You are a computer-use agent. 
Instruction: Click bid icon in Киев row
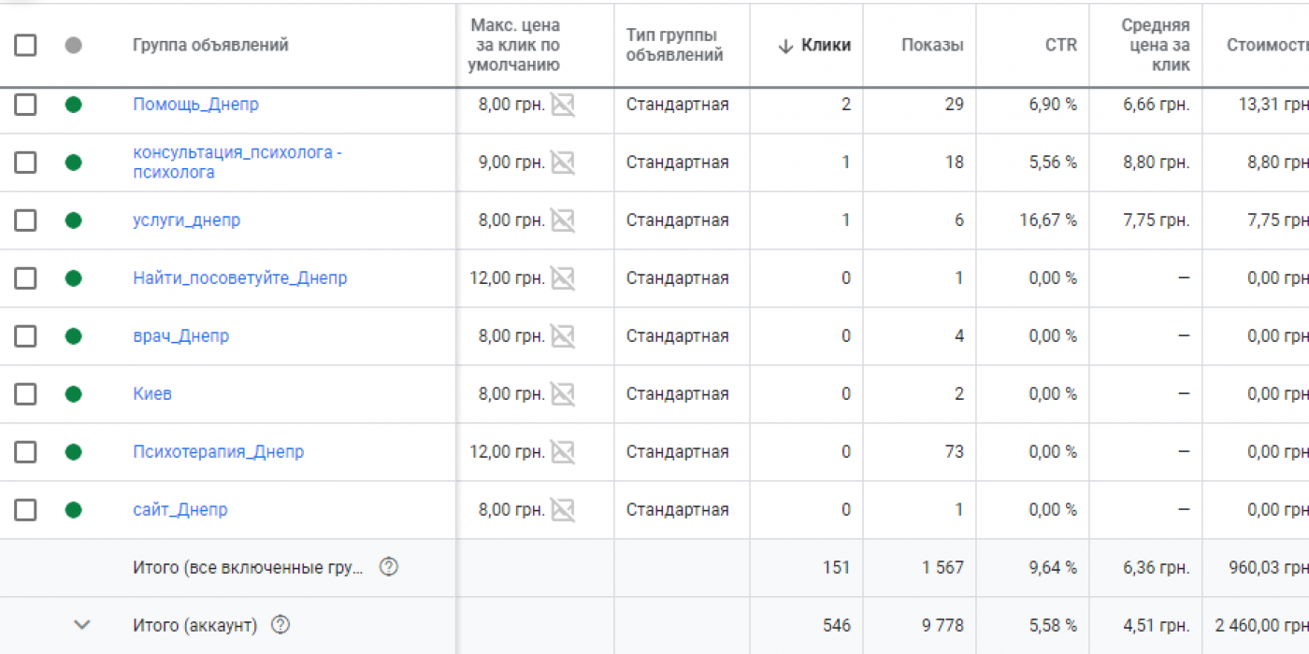point(562,394)
